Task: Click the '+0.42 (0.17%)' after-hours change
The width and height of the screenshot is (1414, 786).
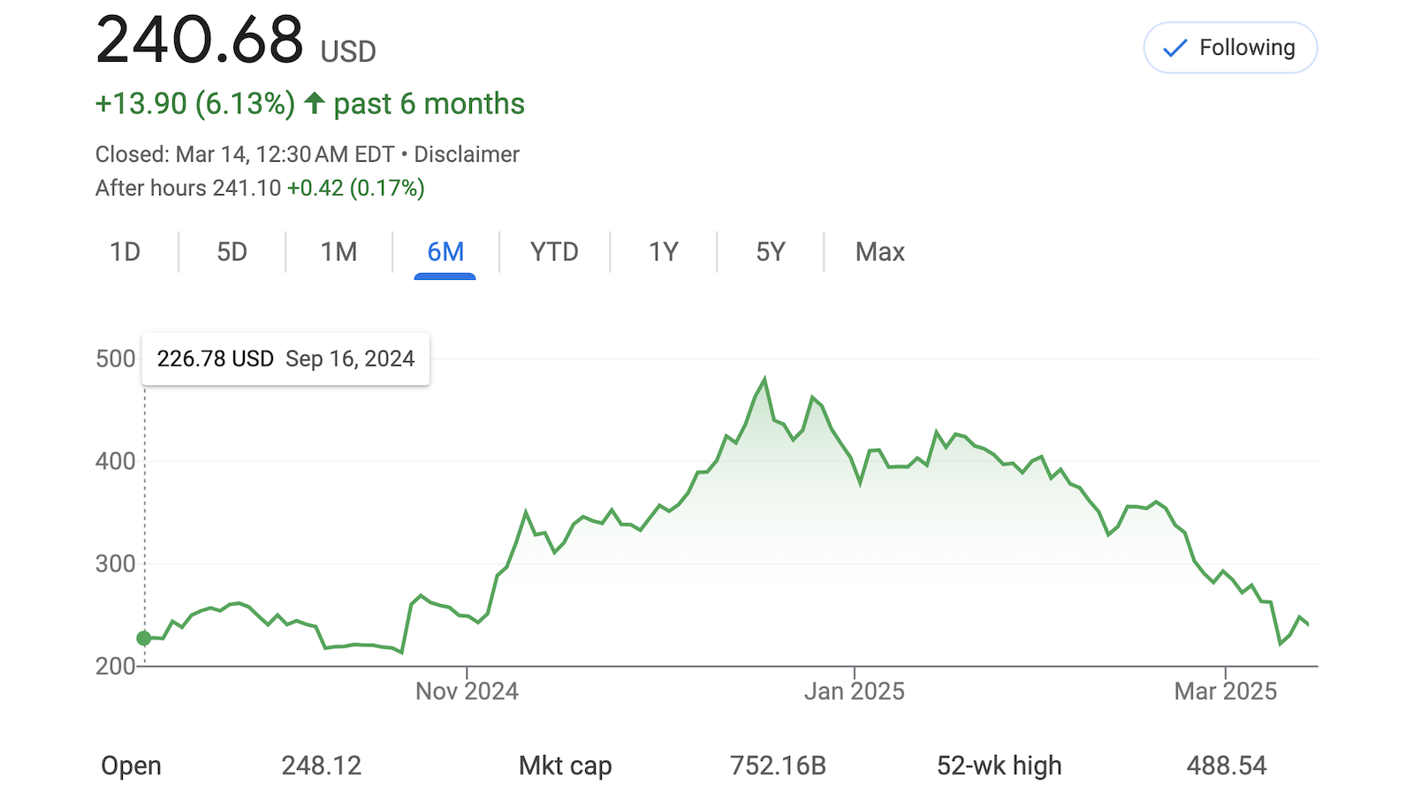Action: click(356, 188)
